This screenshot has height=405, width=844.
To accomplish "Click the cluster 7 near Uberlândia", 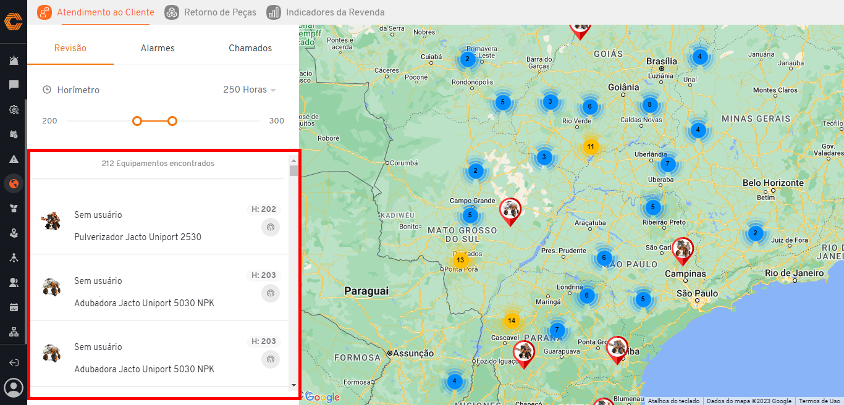I will point(667,164).
